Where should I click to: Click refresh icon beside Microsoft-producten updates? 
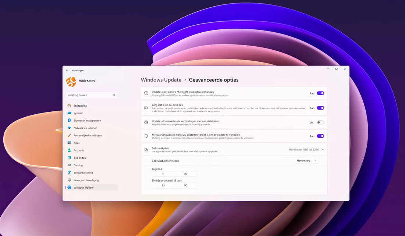[x=146, y=93]
